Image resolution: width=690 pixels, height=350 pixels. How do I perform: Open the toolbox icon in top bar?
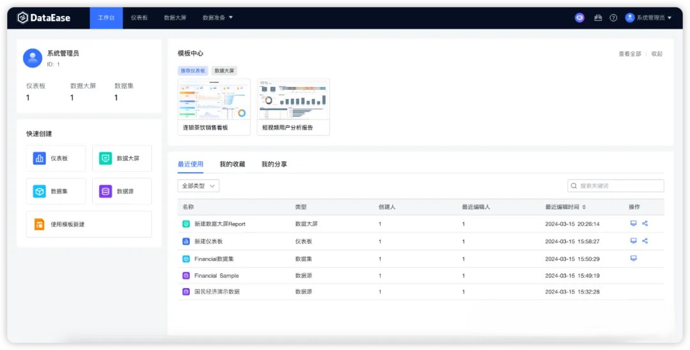click(598, 18)
